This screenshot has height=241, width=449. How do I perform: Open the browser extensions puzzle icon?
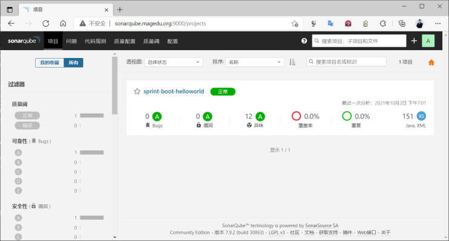(383, 24)
